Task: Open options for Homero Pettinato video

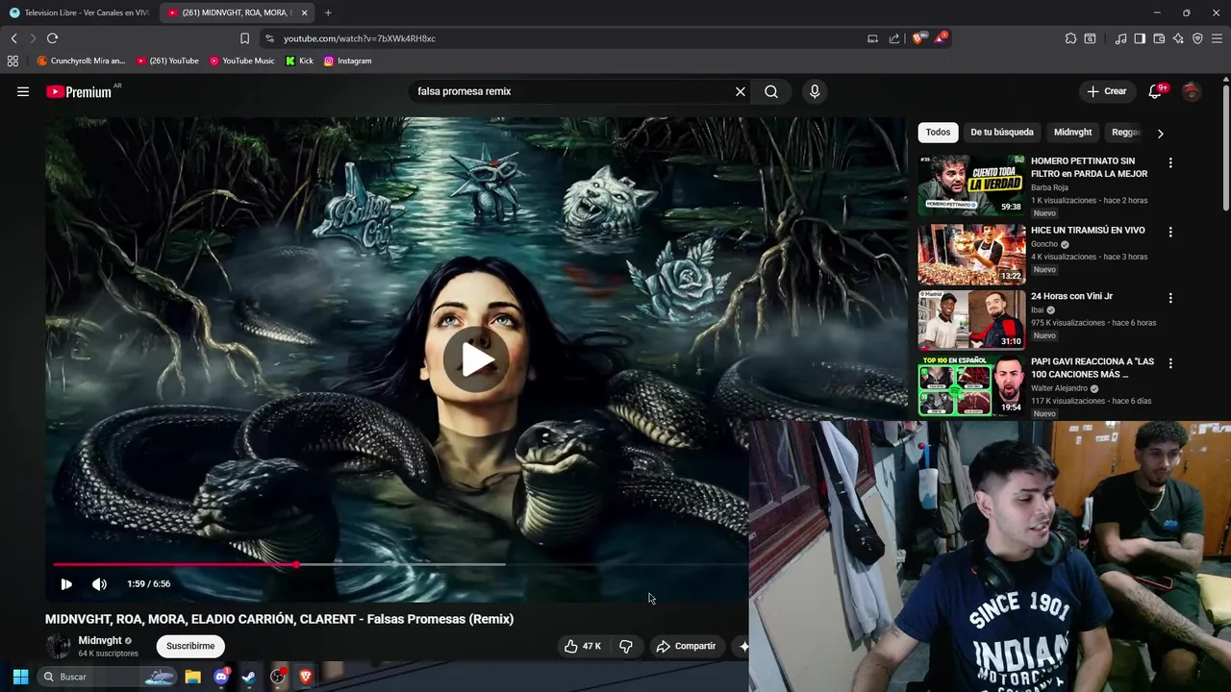Action: point(1170,162)
